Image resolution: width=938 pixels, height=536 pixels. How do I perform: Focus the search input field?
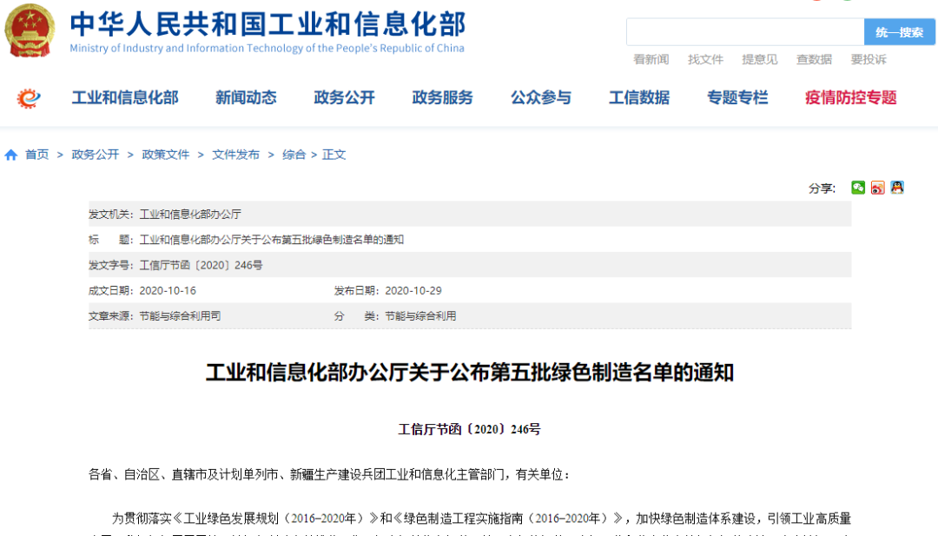point(744,32)
